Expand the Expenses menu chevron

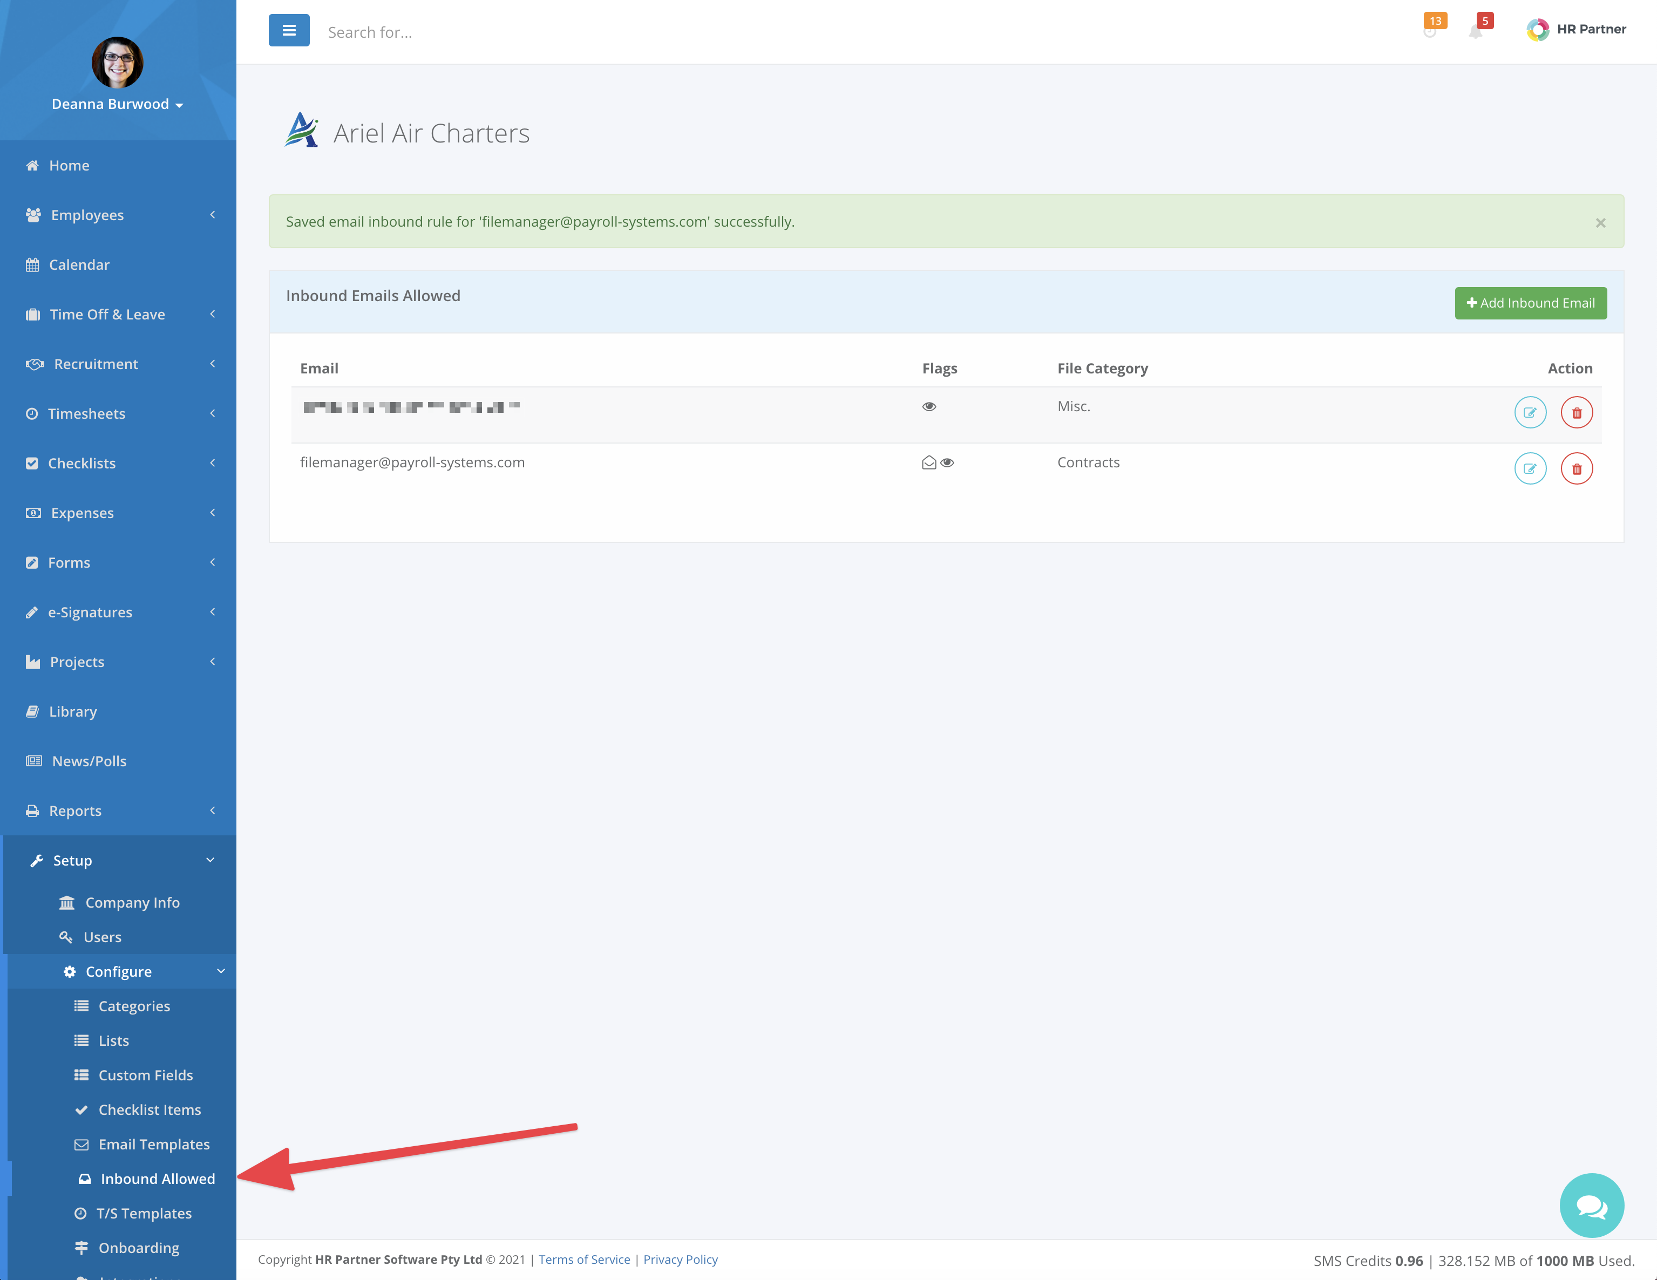pyautogui.click(x=213, y=513)
